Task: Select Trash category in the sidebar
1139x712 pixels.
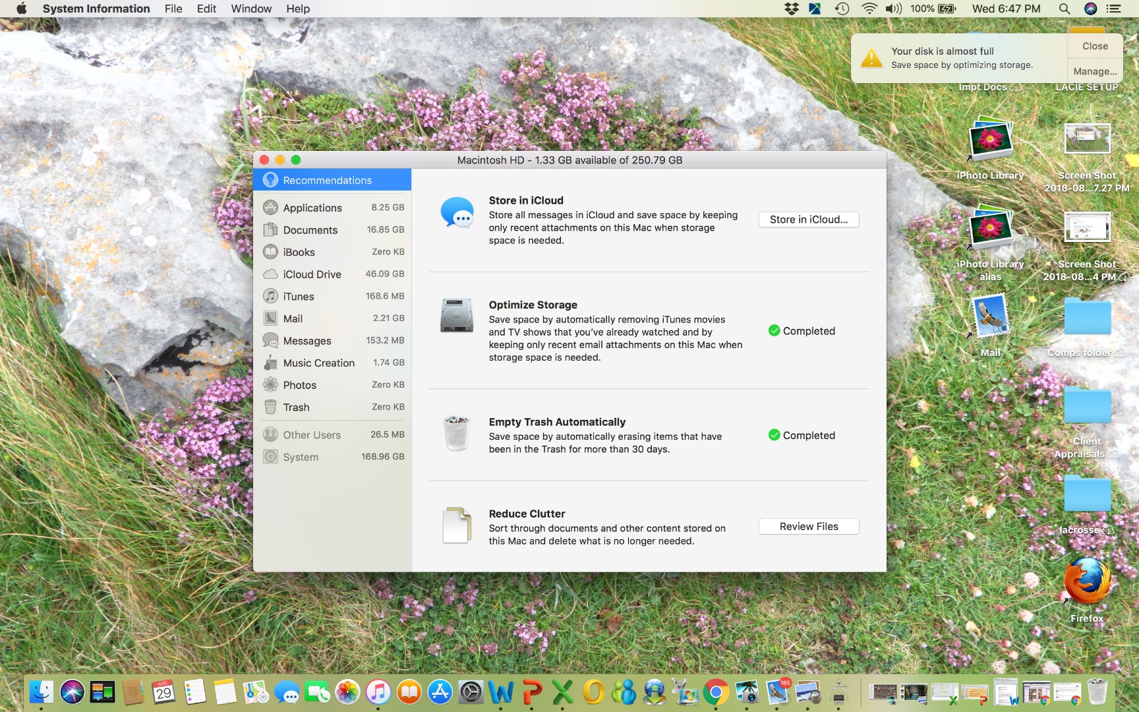Action: (296, 407)
